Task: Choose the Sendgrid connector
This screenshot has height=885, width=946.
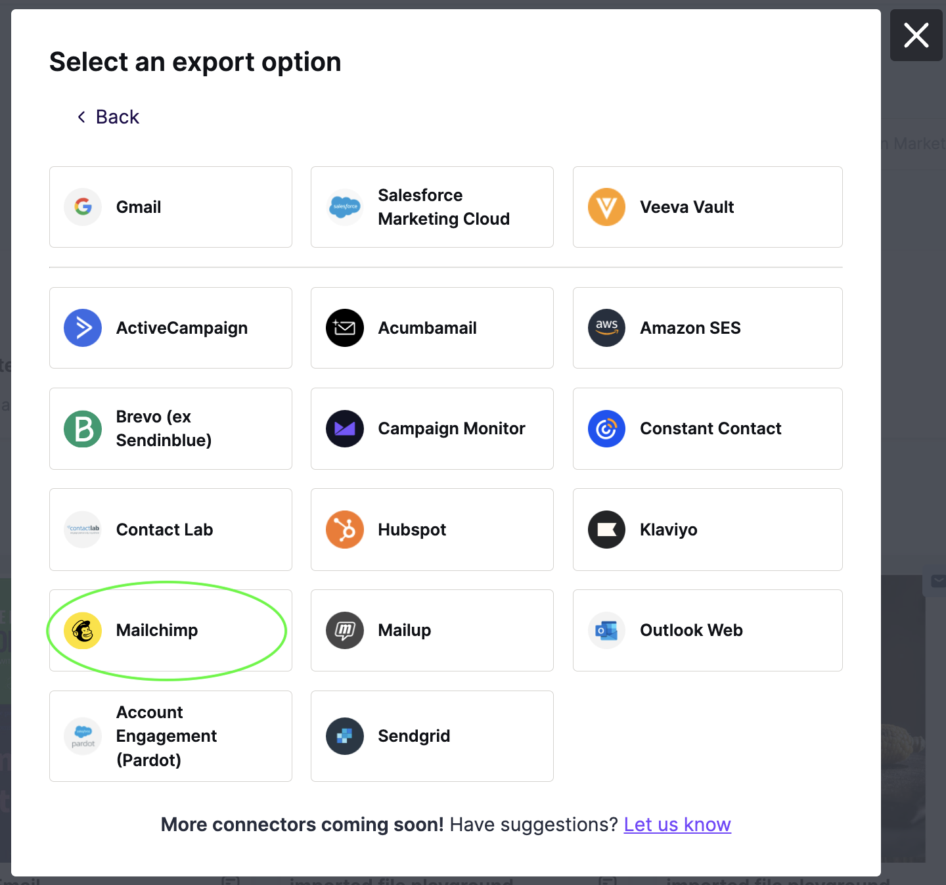Action: pos(432,737)
